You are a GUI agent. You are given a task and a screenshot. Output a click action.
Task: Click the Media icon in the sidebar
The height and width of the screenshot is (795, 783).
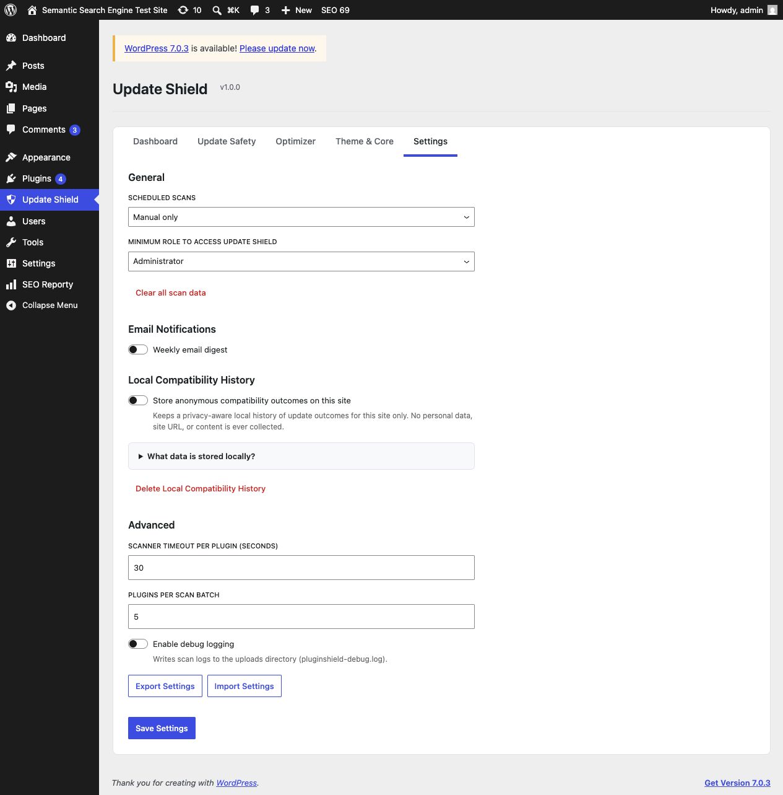(11, 87)
